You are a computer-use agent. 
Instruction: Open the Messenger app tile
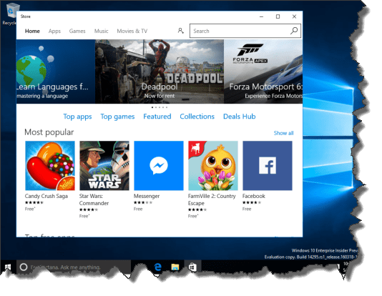pyautogui.click(x=159, y=166)
